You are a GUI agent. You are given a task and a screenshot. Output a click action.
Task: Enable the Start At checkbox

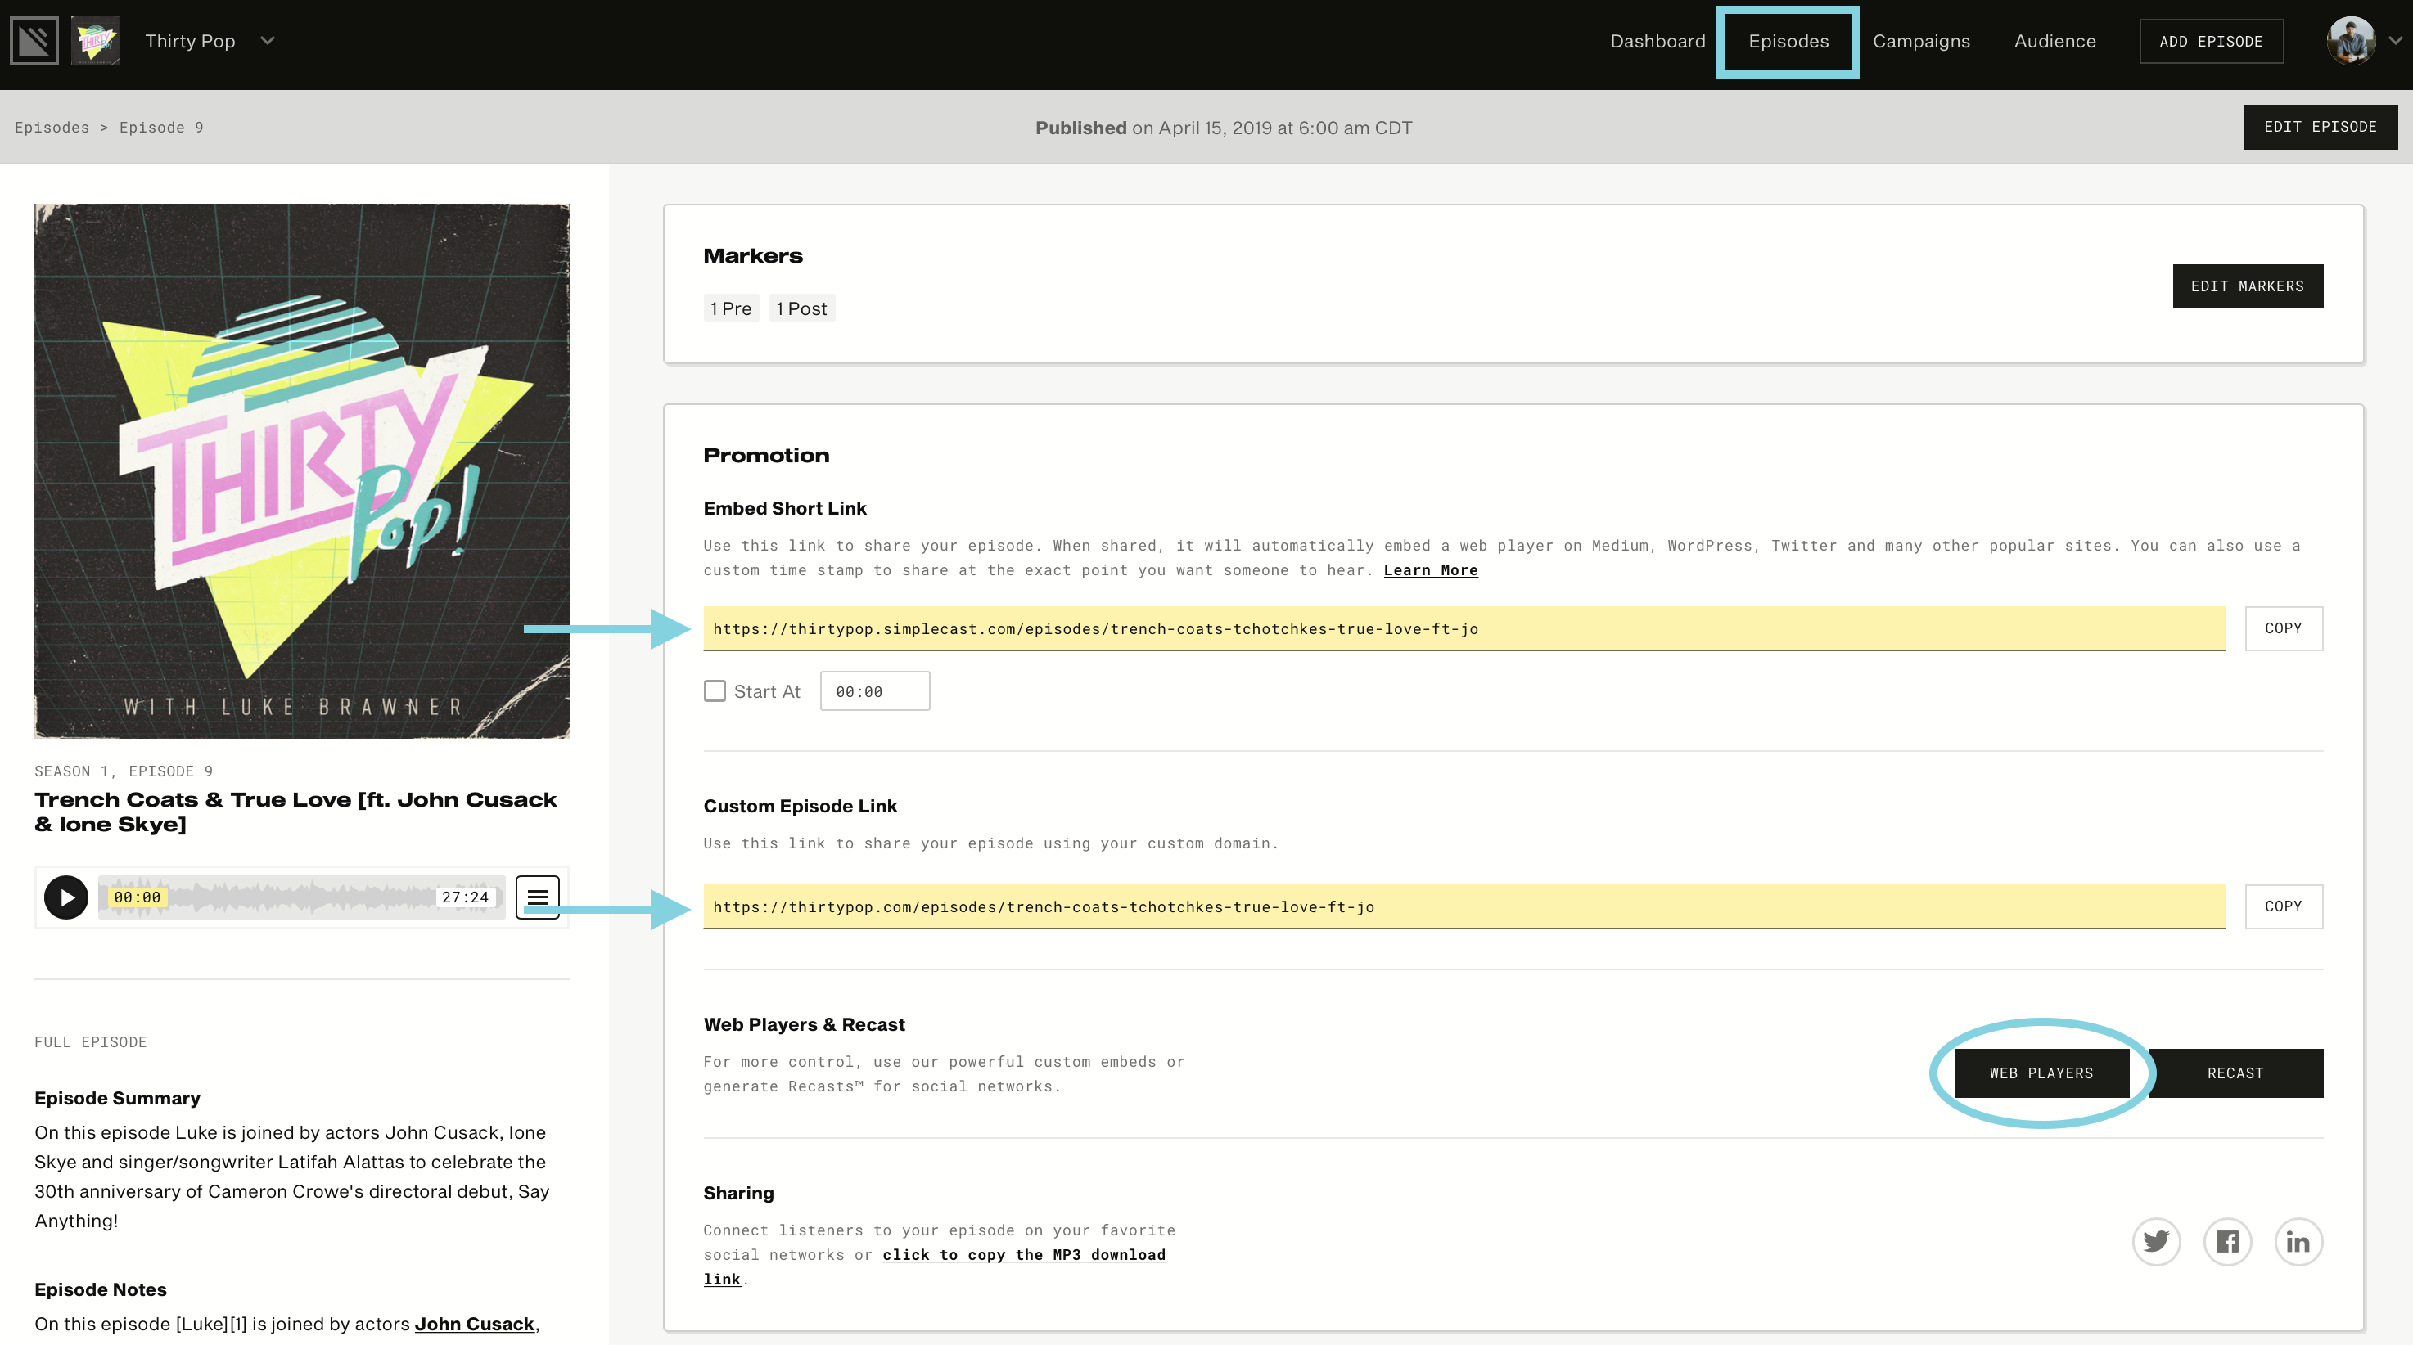click(715, 690)
